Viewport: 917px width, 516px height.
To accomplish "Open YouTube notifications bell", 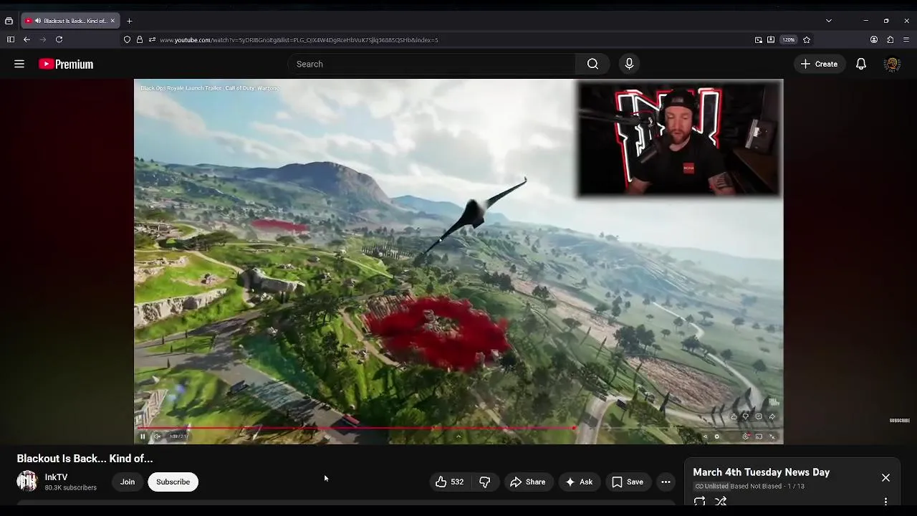I will 861,64.
